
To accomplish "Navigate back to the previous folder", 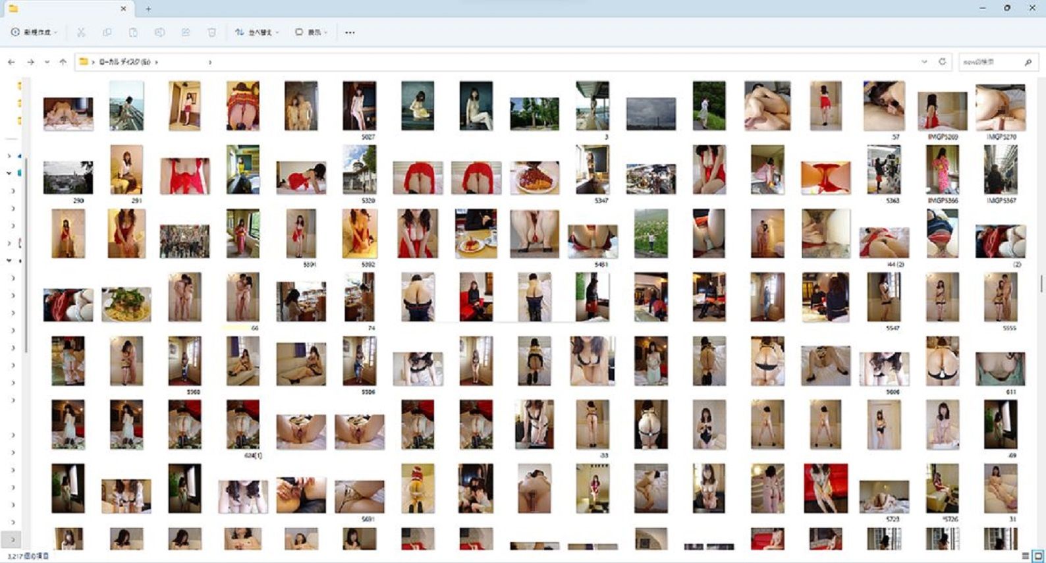I will click(x=11, y=62).
